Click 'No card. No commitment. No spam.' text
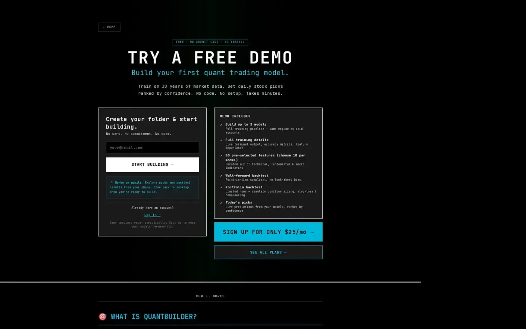Viewport: 526px width, 329px height. click(138, 134)
